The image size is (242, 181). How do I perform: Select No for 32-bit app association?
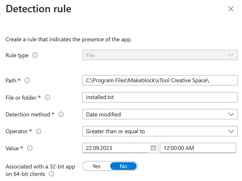click(x=123, y=166)
